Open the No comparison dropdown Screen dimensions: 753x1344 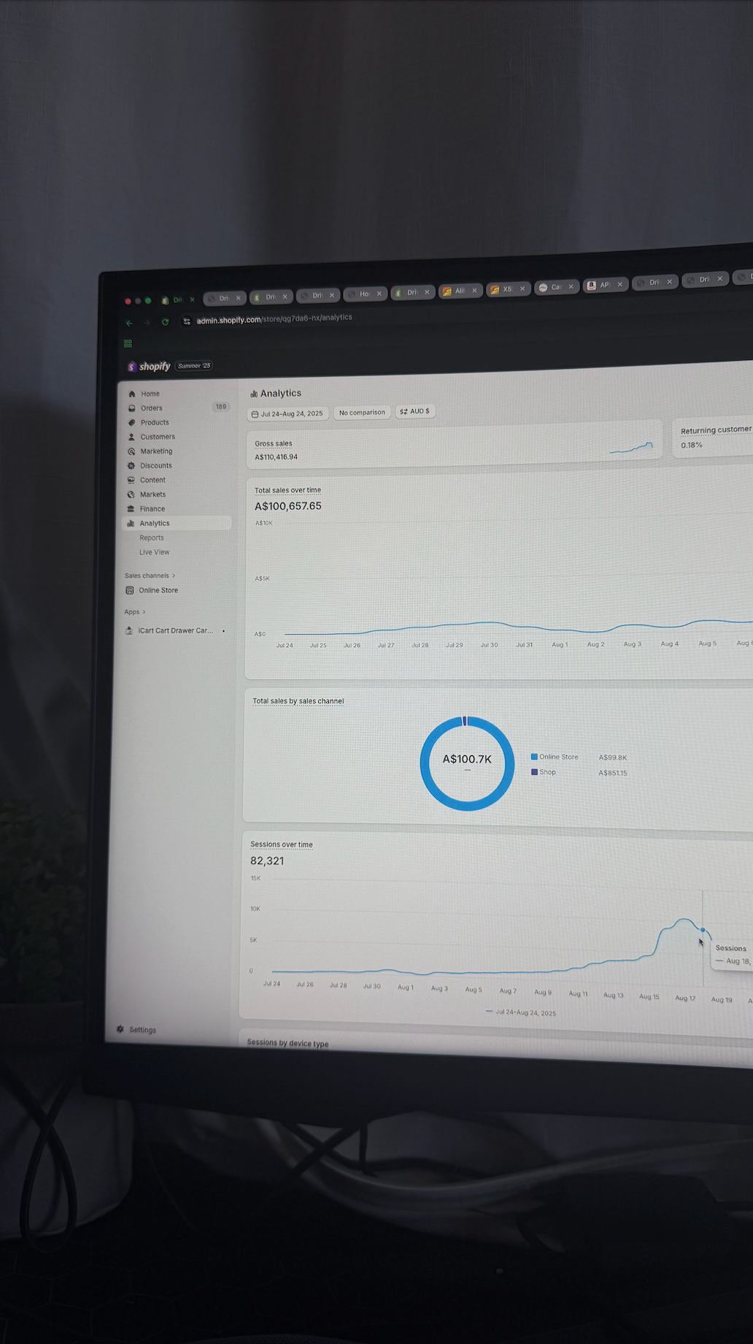pos(362,413)
